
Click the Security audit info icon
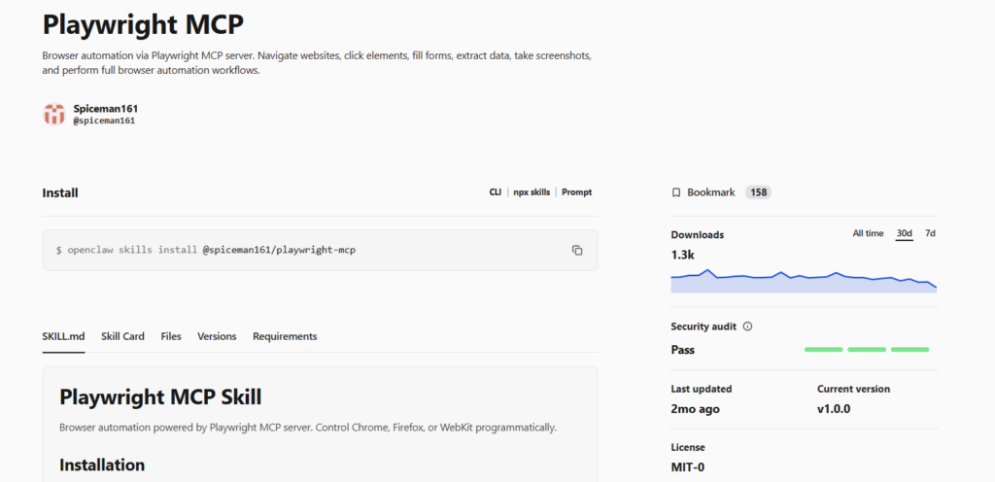coord(747,327)
